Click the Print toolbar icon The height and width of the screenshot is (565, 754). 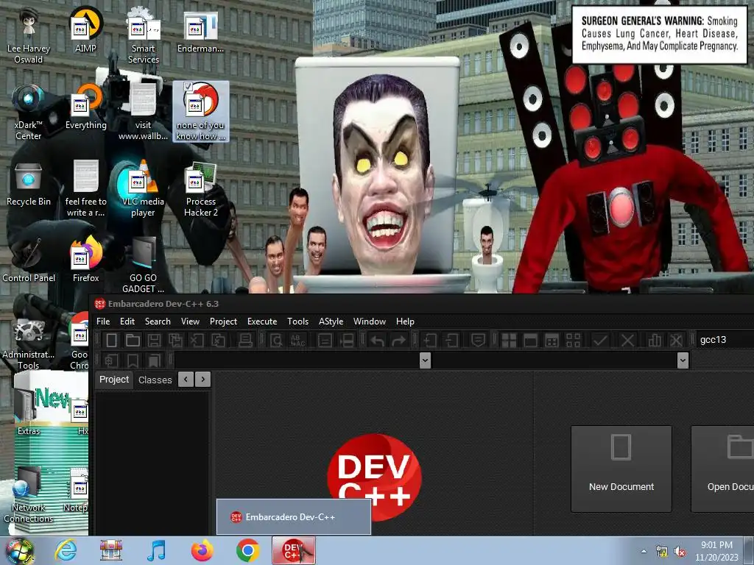(245, 340)
